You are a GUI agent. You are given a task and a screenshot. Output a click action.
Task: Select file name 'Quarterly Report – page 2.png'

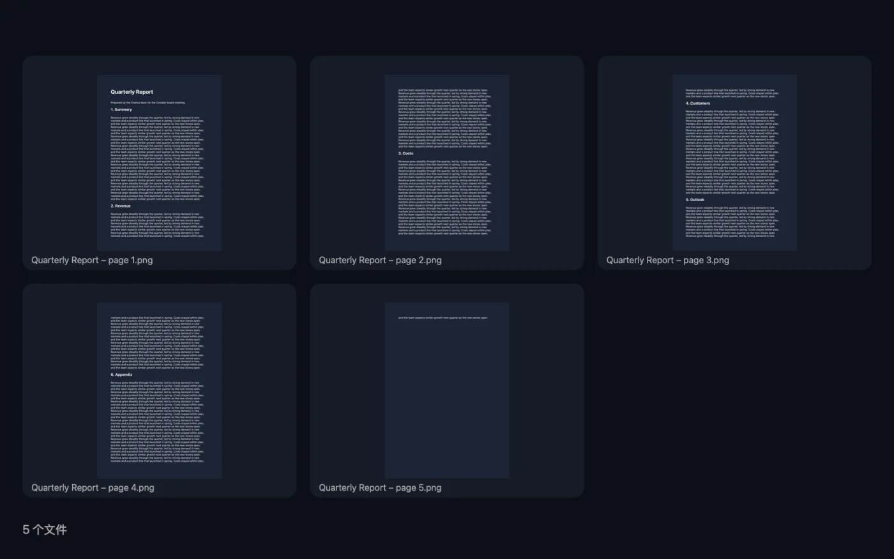point(380,260)
